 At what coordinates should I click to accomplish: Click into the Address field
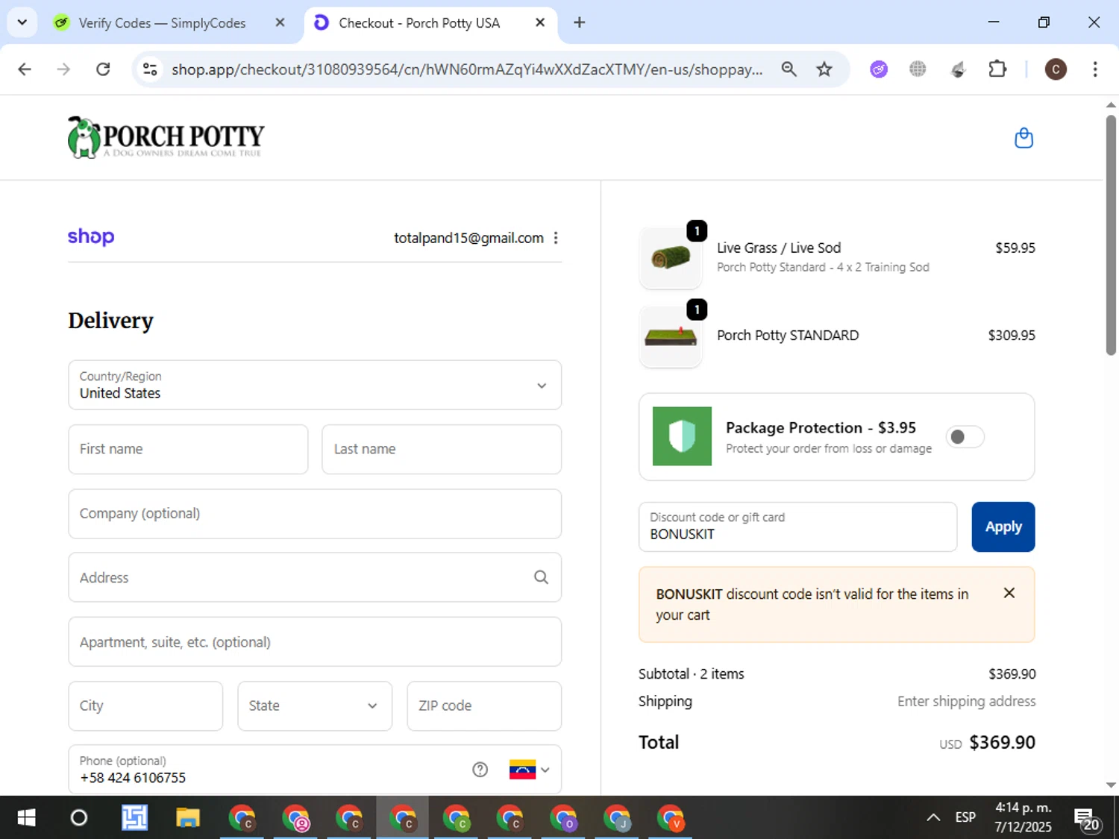(x=315, y=577)
